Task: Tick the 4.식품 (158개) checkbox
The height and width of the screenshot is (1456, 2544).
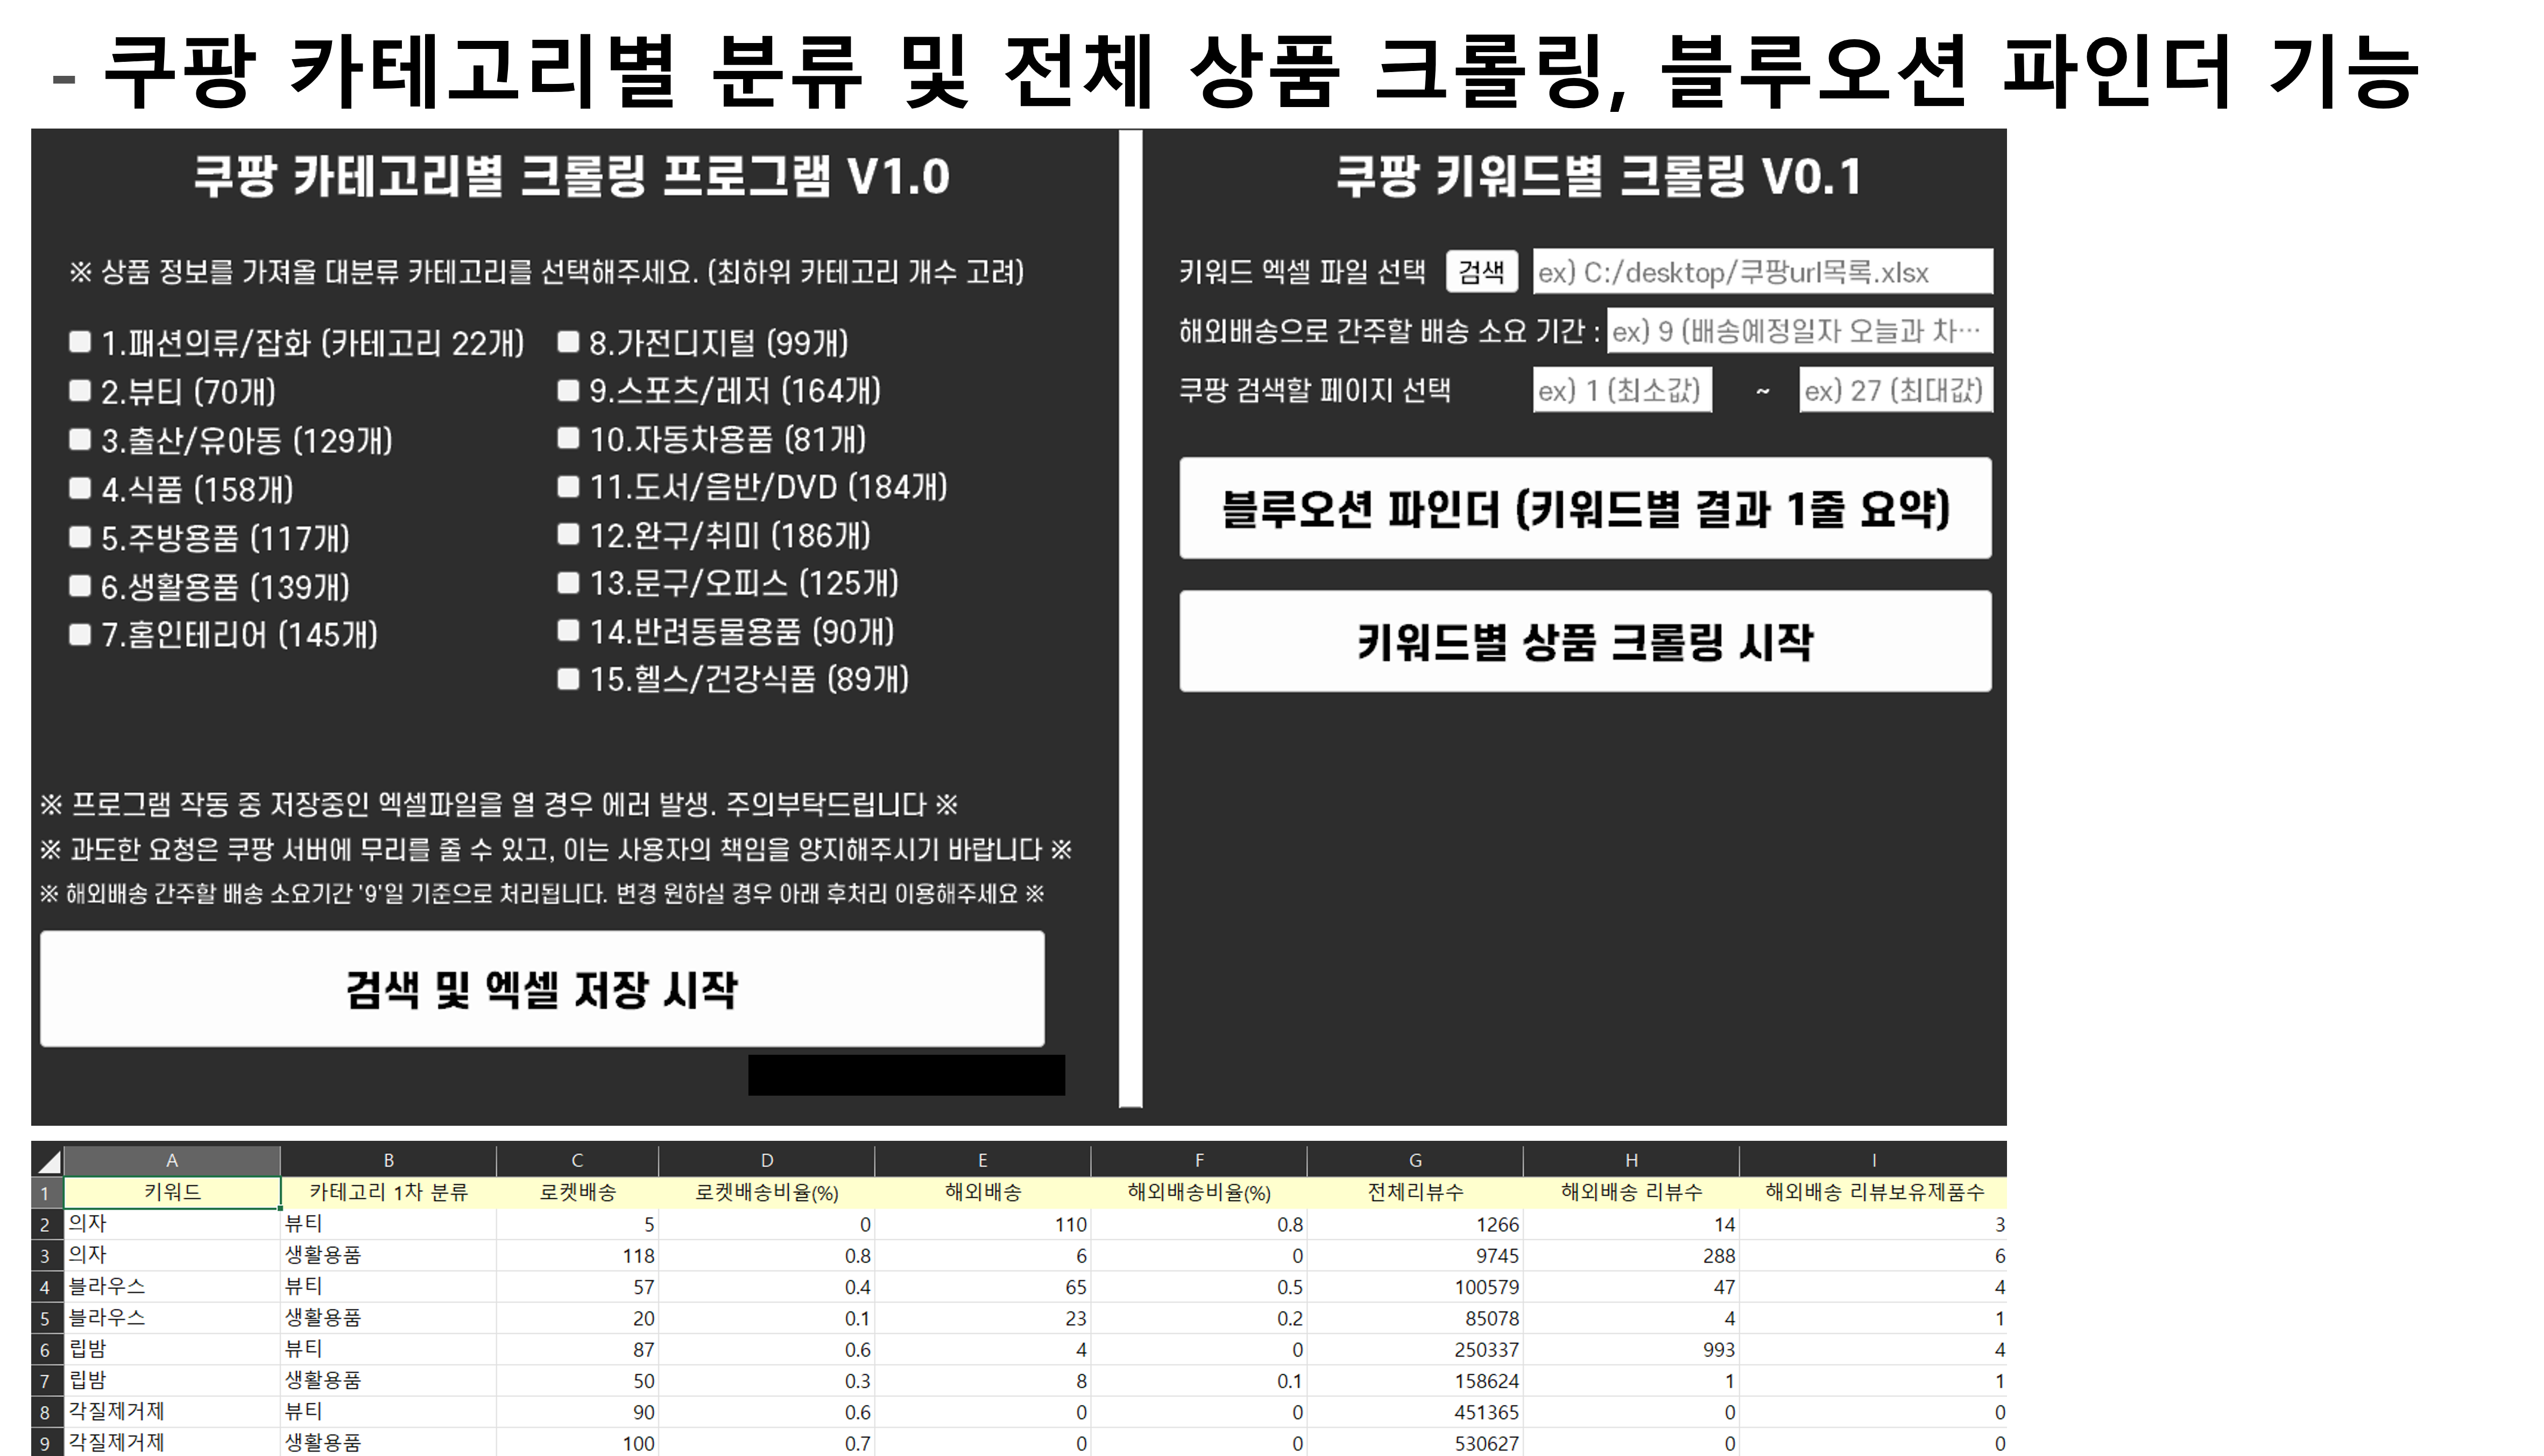Action: pyautogui.click(x=80, y=489)
